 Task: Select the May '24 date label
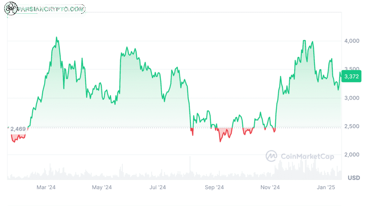[102, 187]
